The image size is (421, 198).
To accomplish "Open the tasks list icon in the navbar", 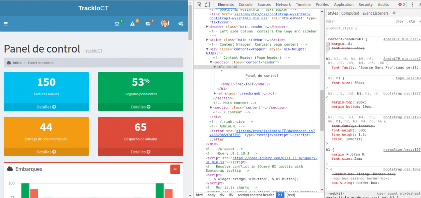I will [x=148, y=23].
